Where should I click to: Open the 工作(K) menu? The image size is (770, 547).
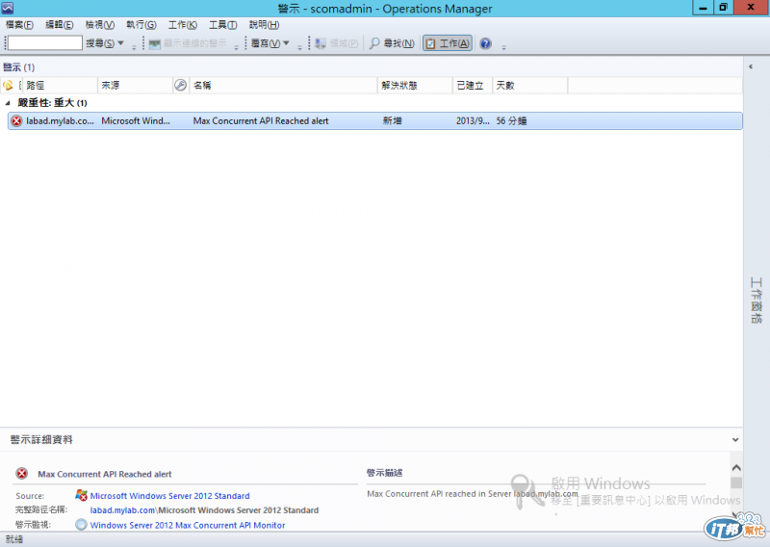pos(183,25)
